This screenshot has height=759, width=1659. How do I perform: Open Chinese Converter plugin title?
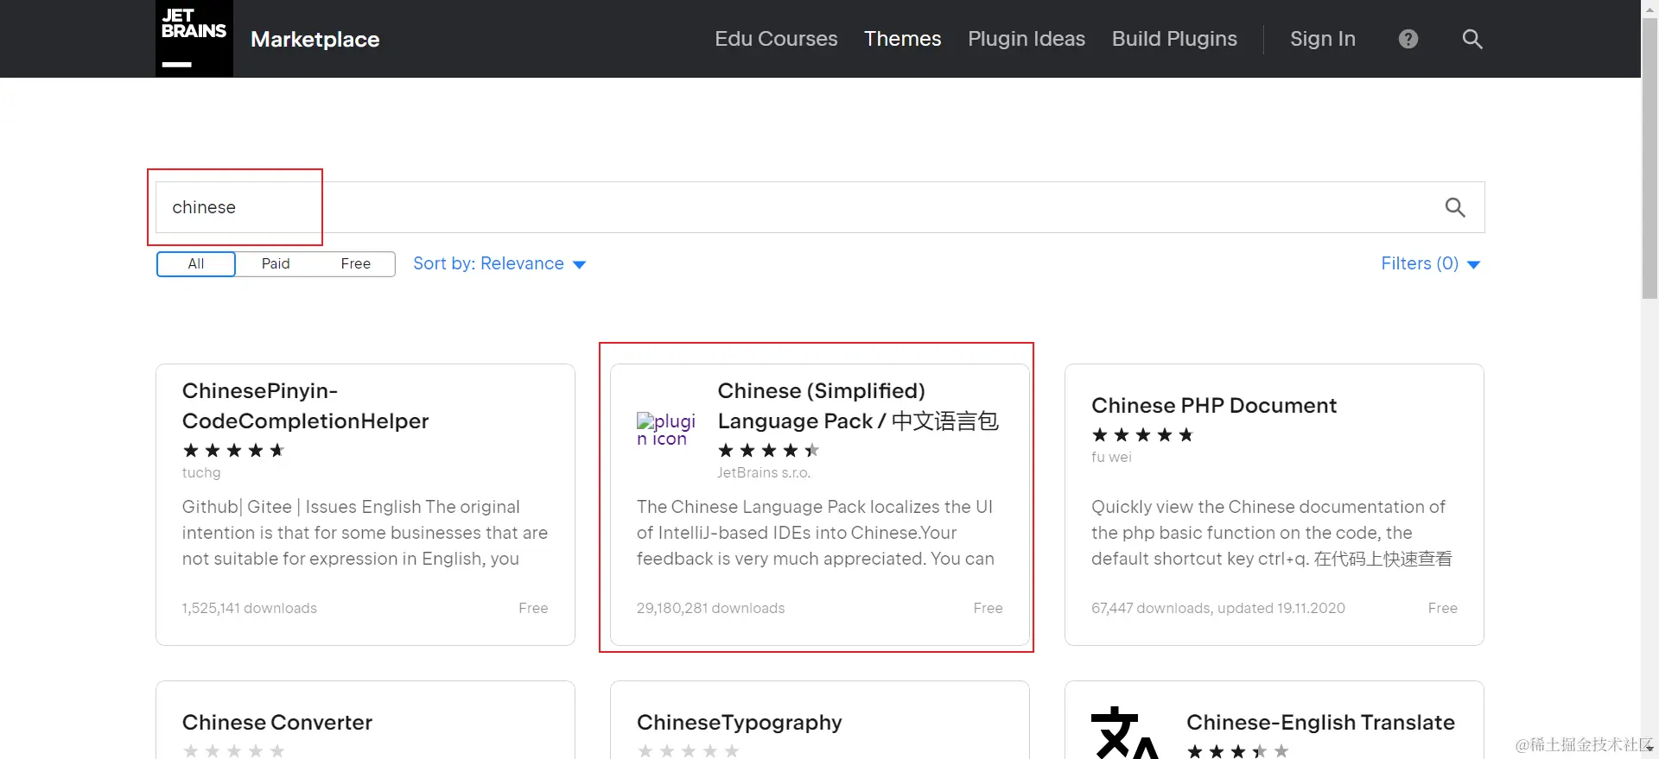(x=277, y=722)
